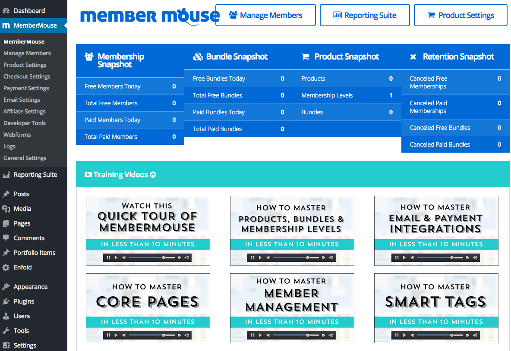Click the Pages icon in sidebar
The image size is (511, 351).
[6, 223]
